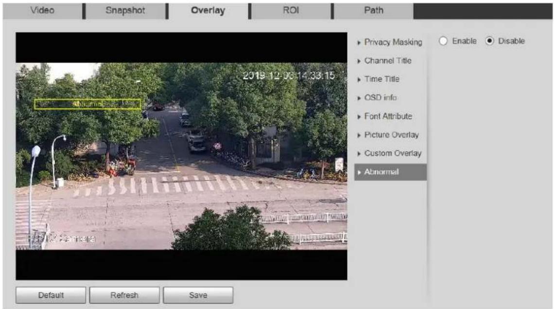Screen dimensions: 554x309
Task: Select the Disable radio button
Action: tap(489, 41)
